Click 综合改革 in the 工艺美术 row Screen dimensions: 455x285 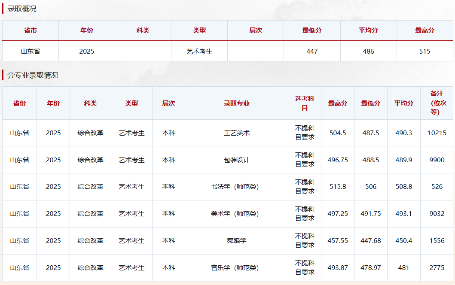pos(90,133)
